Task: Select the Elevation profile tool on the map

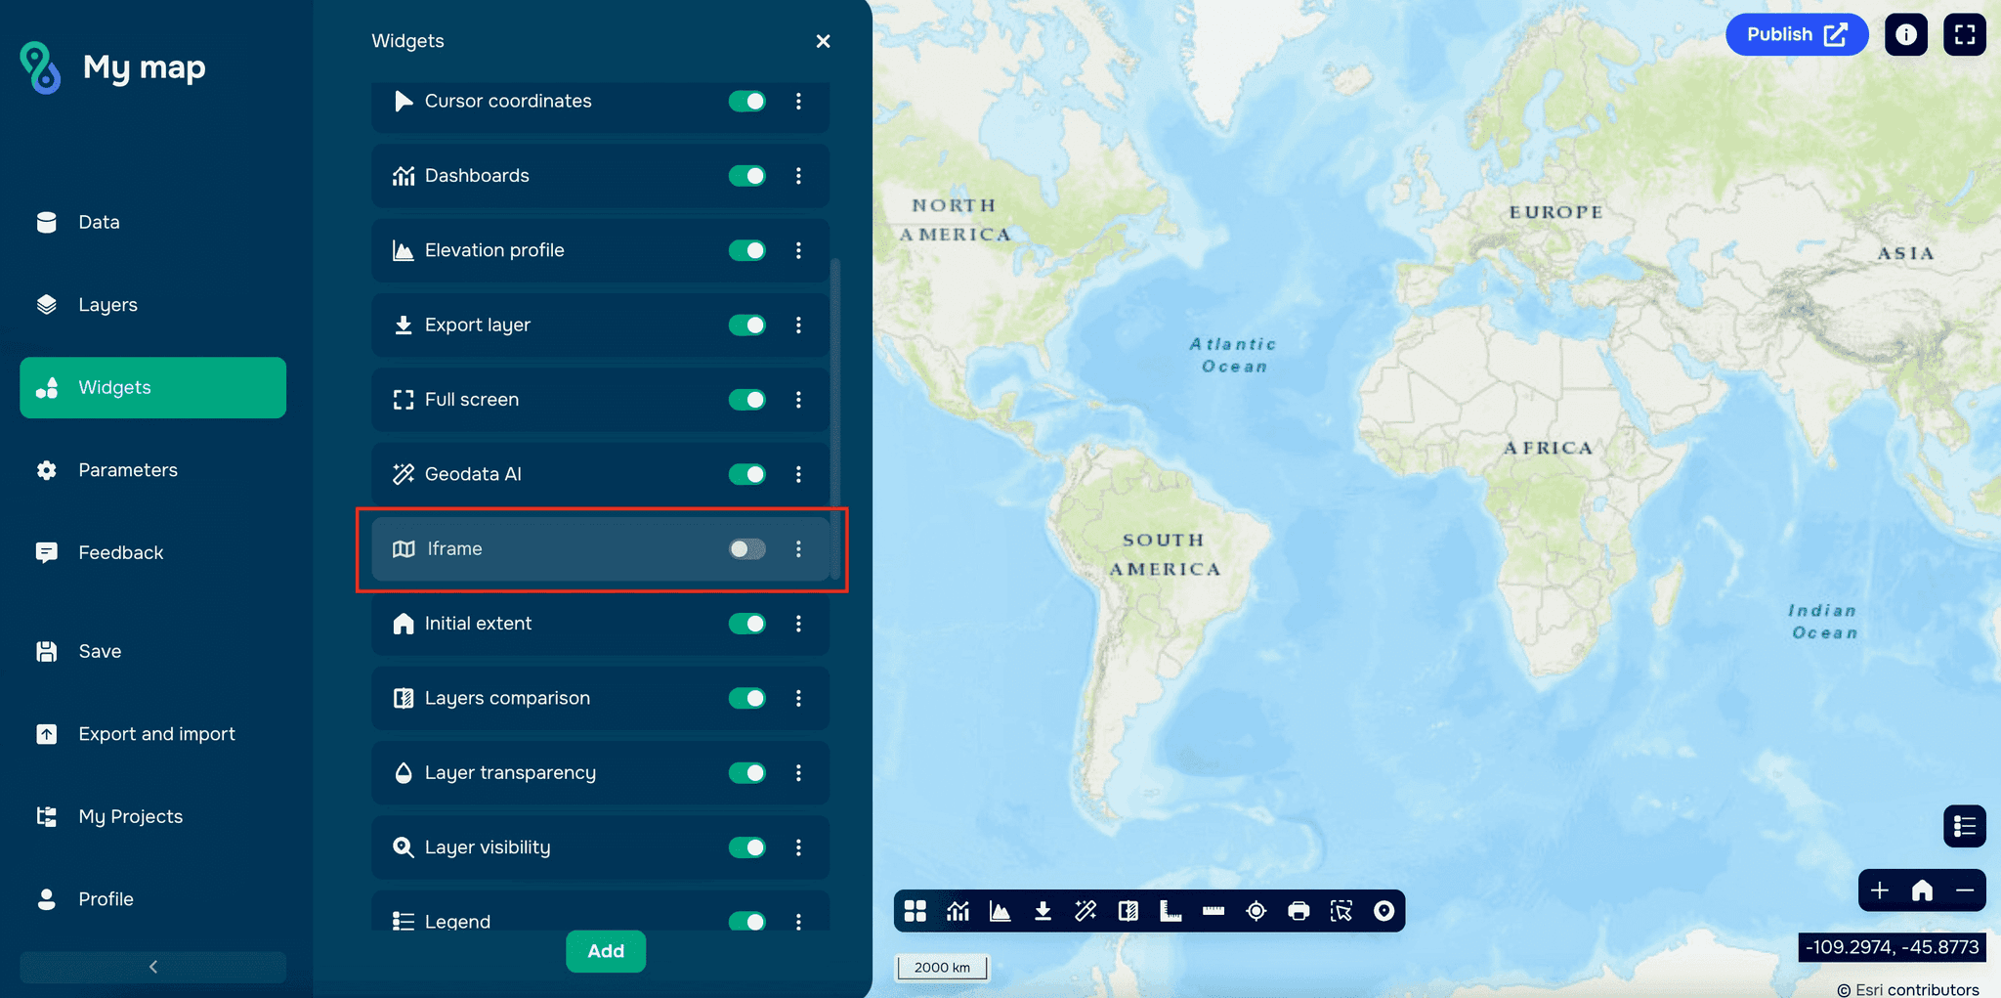Action: tap(1000, 910)
